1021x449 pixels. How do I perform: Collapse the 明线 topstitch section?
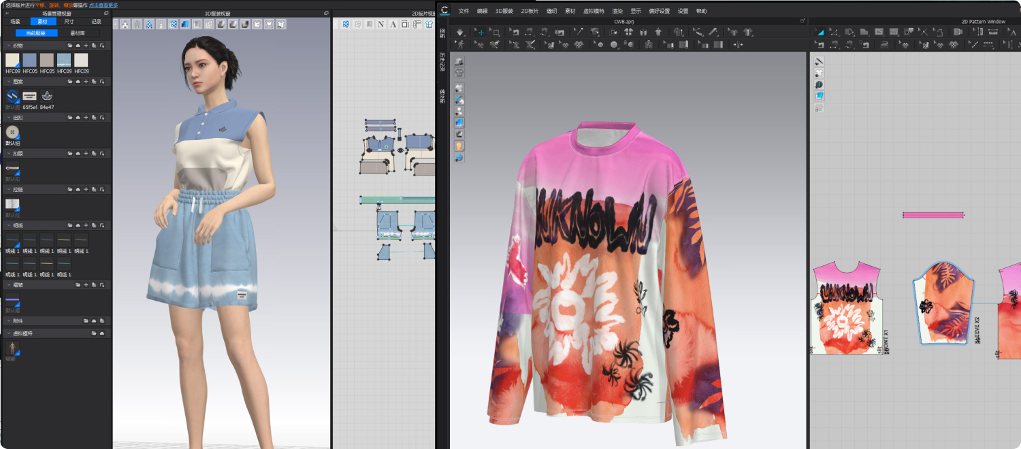coord(8,225)
